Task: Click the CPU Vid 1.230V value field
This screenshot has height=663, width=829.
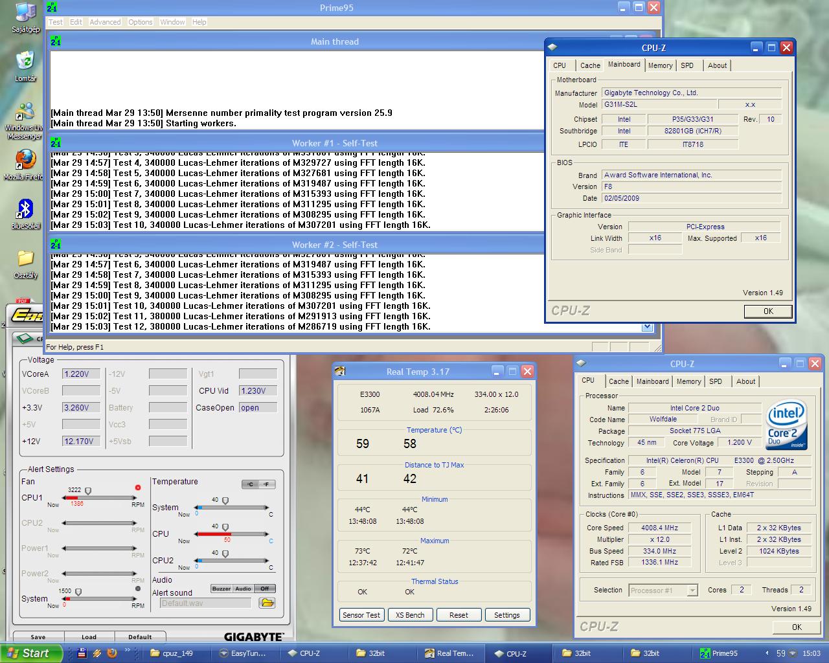Action: coord(258,390)
